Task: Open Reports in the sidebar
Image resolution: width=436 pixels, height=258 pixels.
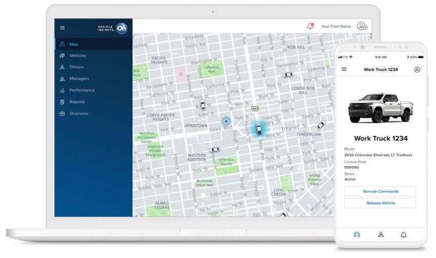Action: click(93, 102)
